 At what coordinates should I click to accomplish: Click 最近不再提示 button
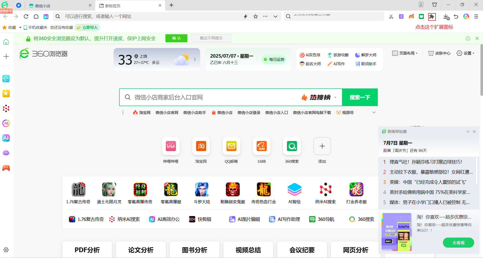(211, 38)
